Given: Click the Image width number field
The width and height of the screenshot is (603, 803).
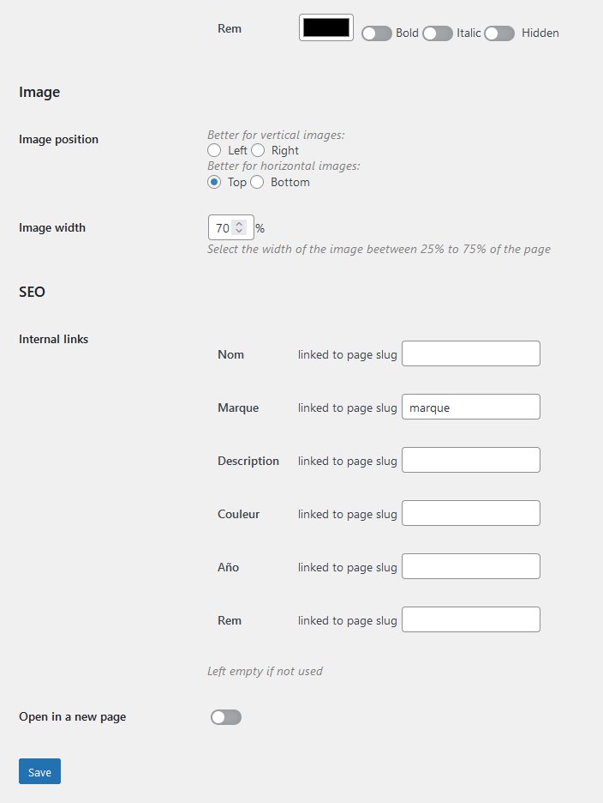Looking at the screenshot, I should [222, 228].
